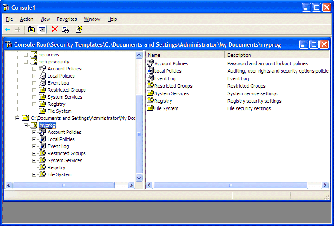Open the View menu
Image resolution: width=334 pixels, height=226 pixels.
pos(45,19)
